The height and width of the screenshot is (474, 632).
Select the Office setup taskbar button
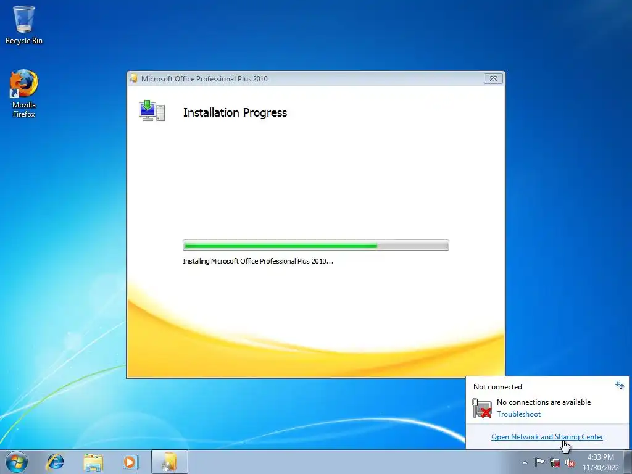(x=170, y=462)
